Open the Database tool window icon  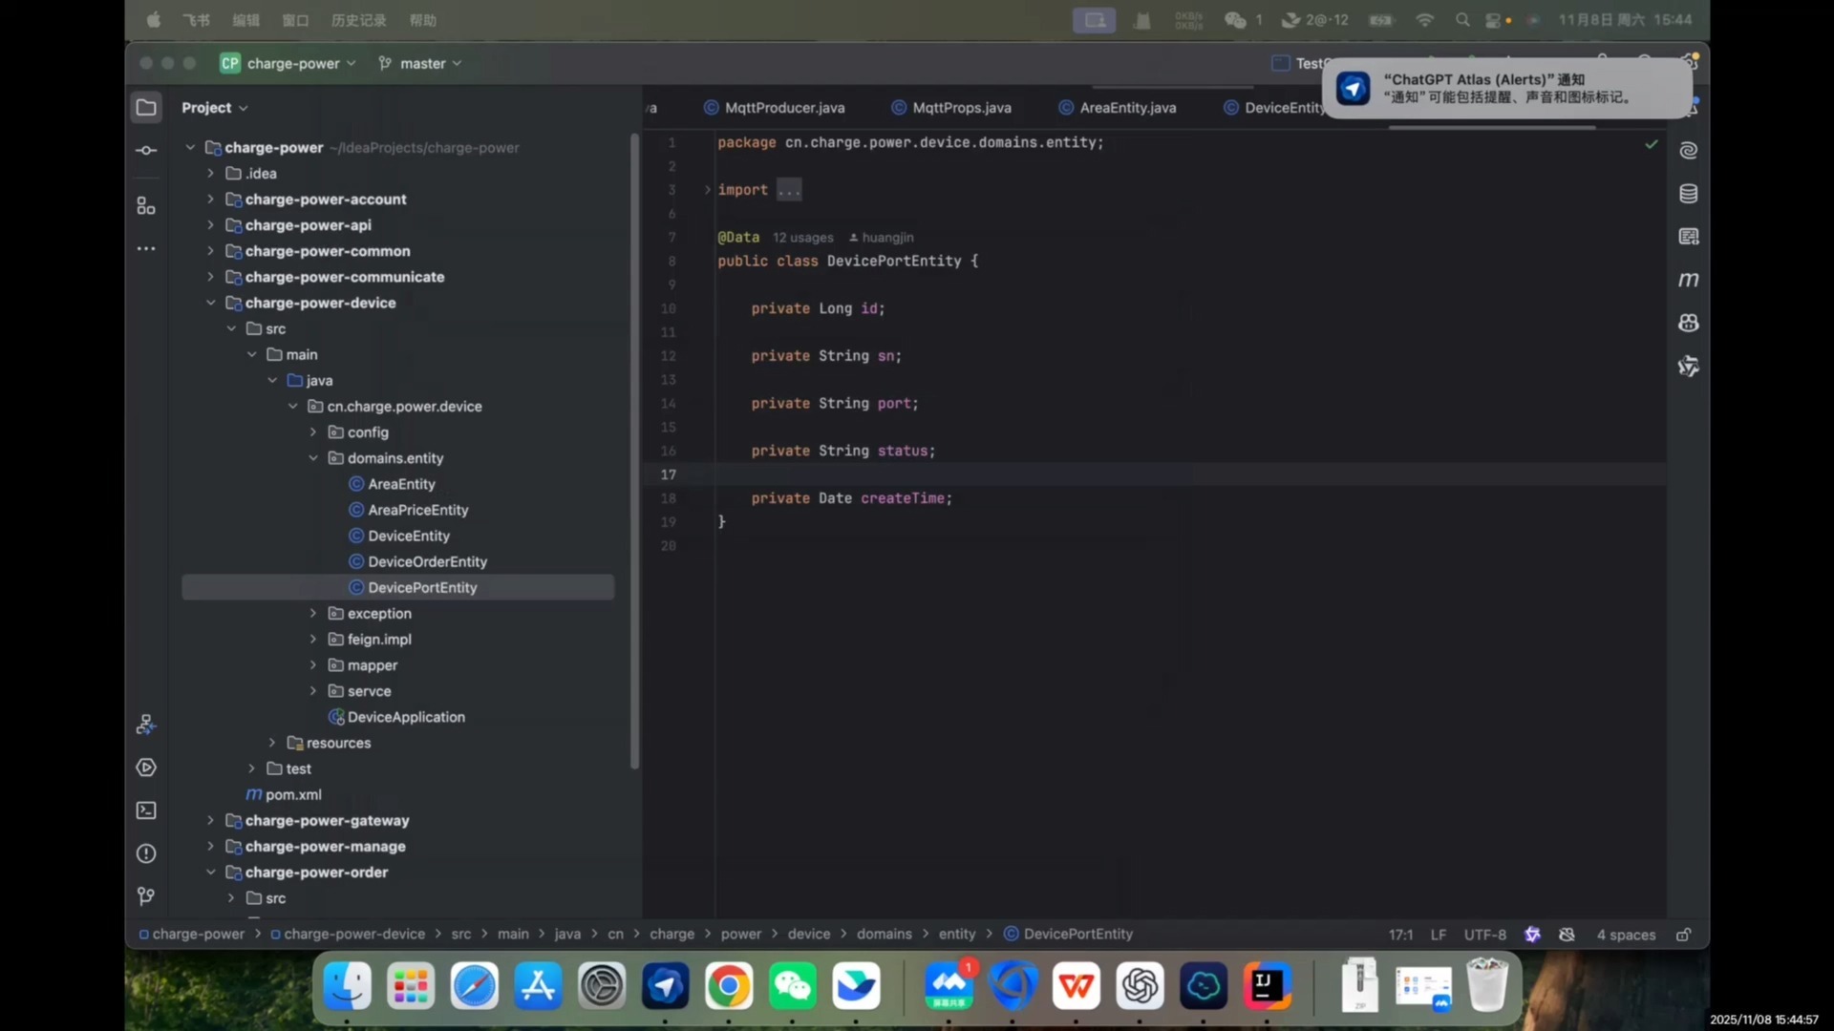1688,194
